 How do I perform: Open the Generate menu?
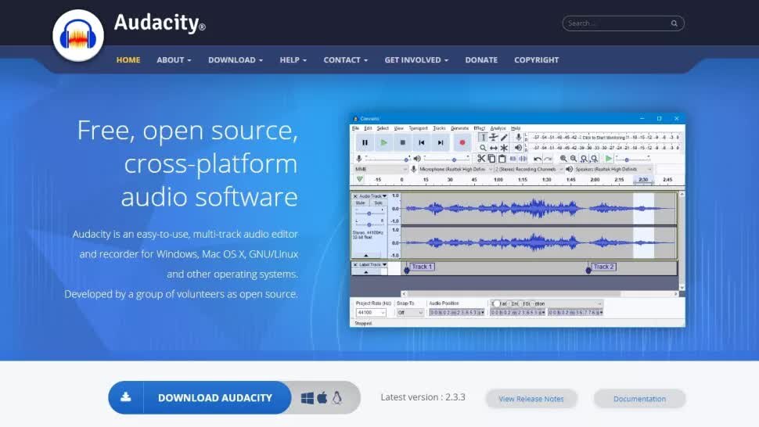pyautogui.click(x=459, y=128)
